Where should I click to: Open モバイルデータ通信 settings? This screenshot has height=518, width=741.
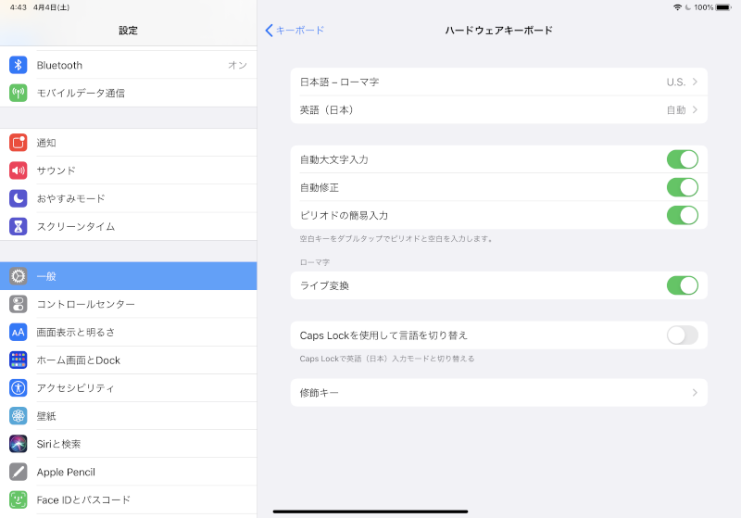pyautogui.click(x=128, y=93)
